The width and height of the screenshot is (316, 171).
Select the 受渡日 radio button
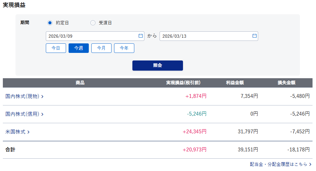coord(93,23)
